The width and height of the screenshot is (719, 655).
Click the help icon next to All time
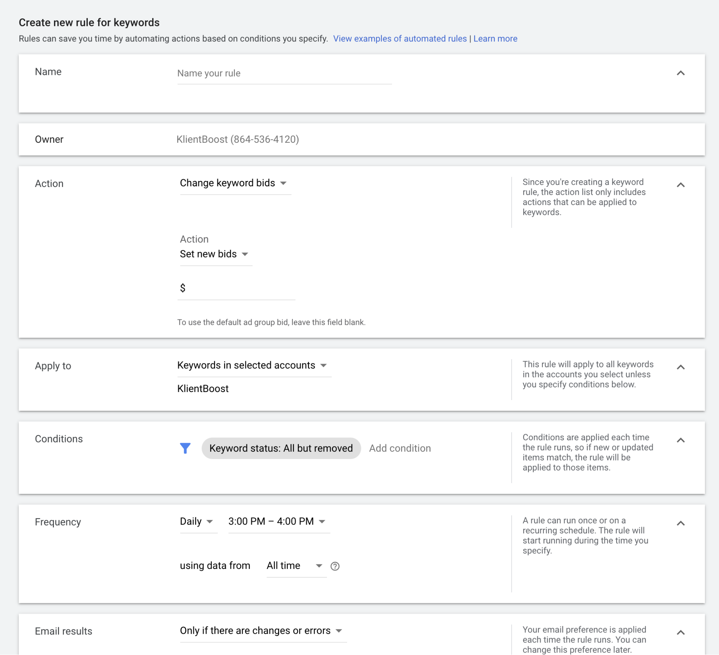tap(335, 566)
